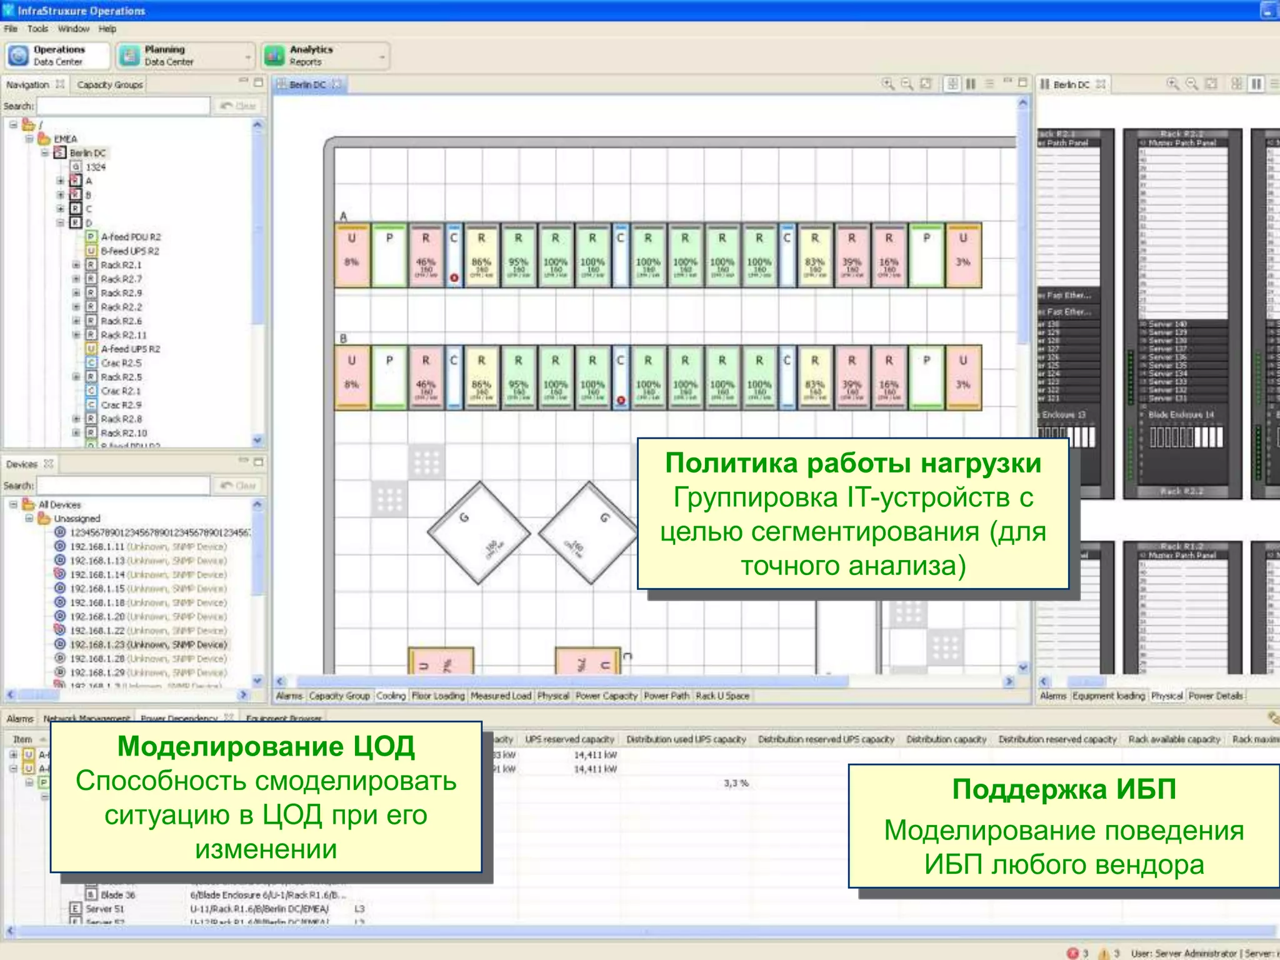Click red alarm count icon in status bar
1280x960 pixels.
(1073, 953)
